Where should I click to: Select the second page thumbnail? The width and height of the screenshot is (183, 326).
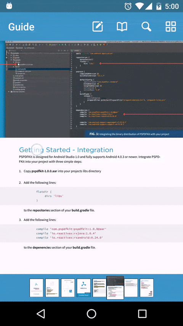(52, 288)
